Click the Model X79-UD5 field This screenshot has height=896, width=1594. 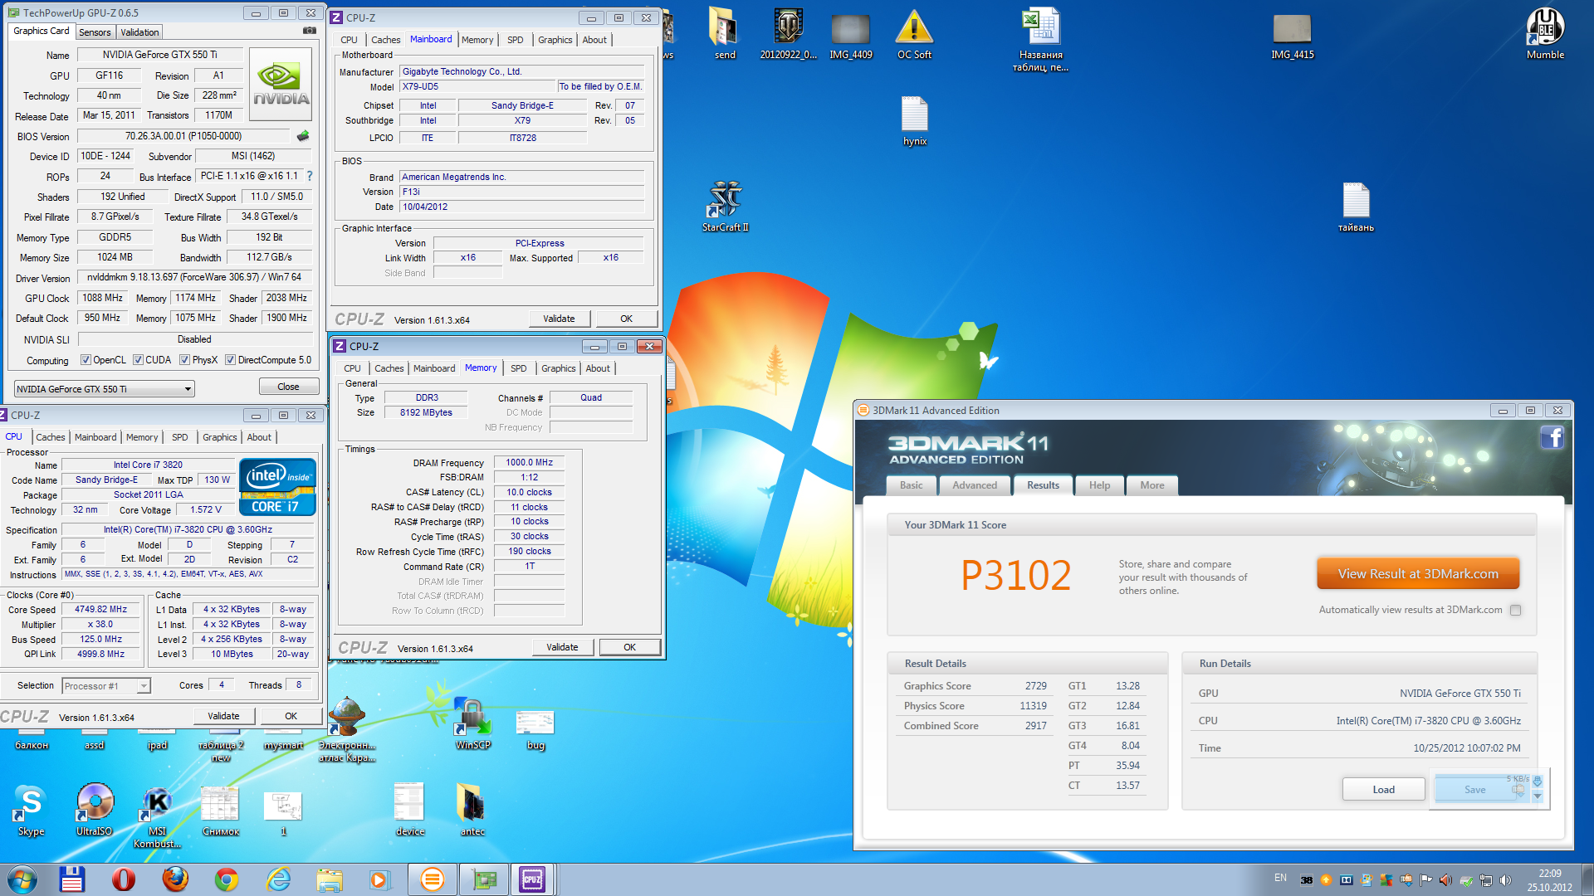(x=477, y=86)
